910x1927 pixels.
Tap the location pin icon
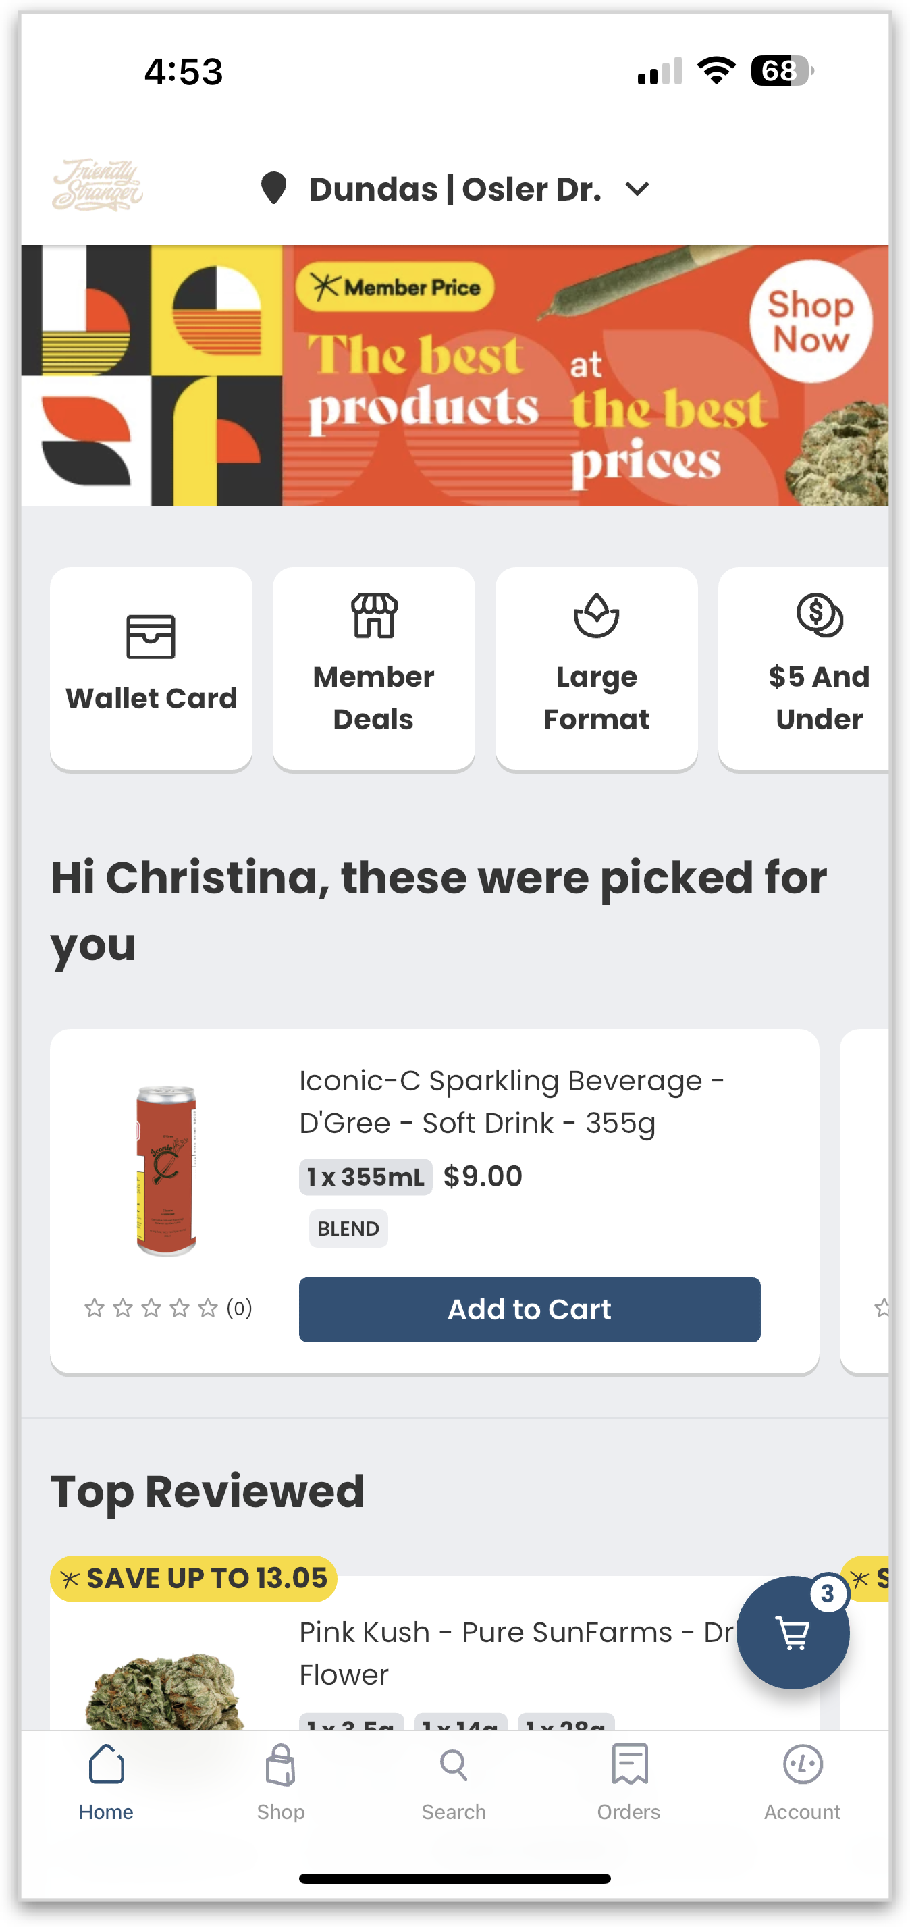(273, 188)
